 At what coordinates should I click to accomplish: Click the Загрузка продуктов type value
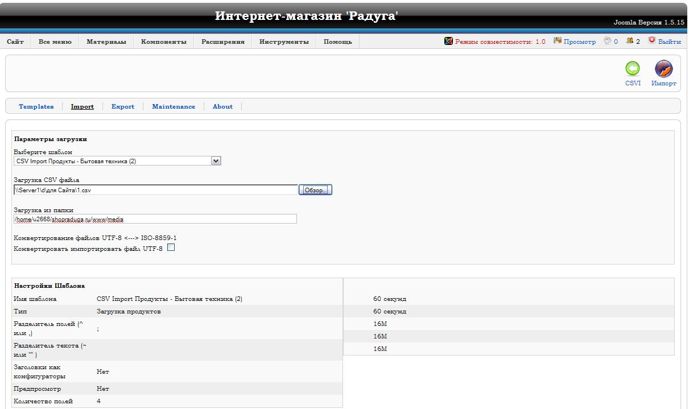(x=129, y=311)
